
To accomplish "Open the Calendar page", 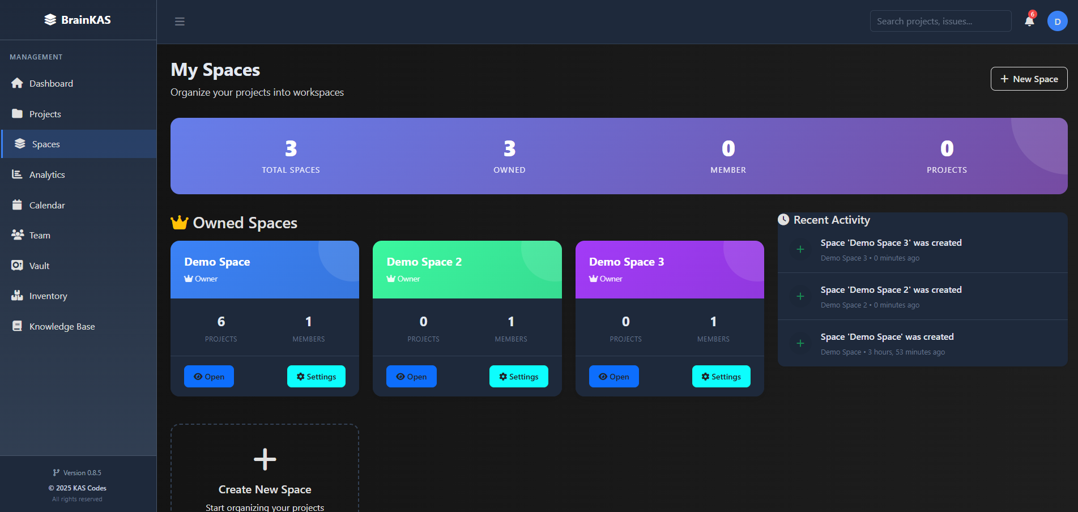I will click(x=47, y=205).
